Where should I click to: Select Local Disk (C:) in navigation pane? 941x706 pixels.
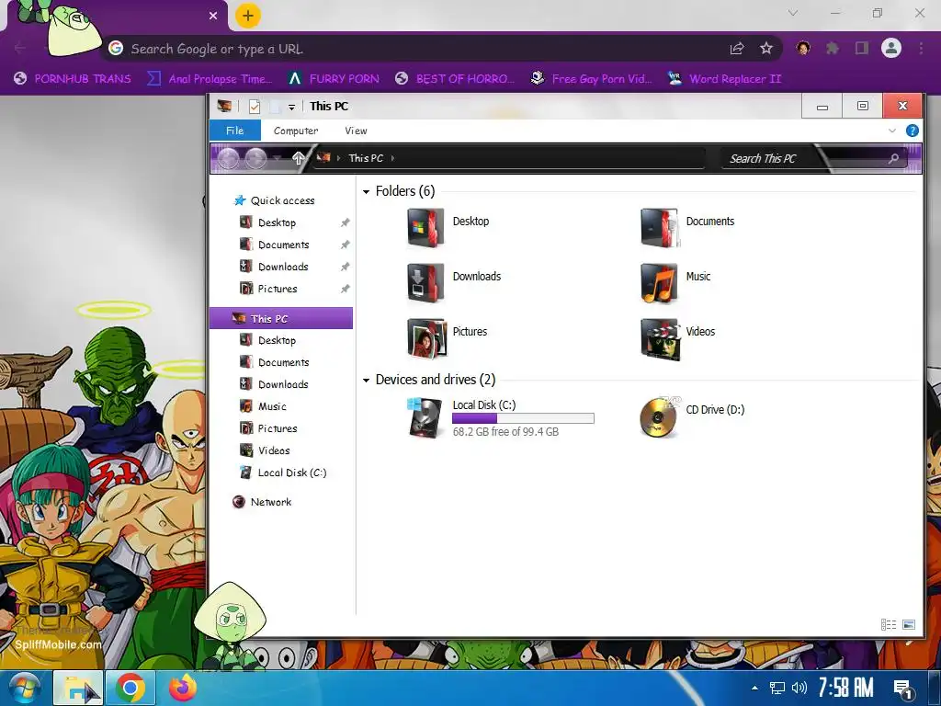tap(291, 473)
